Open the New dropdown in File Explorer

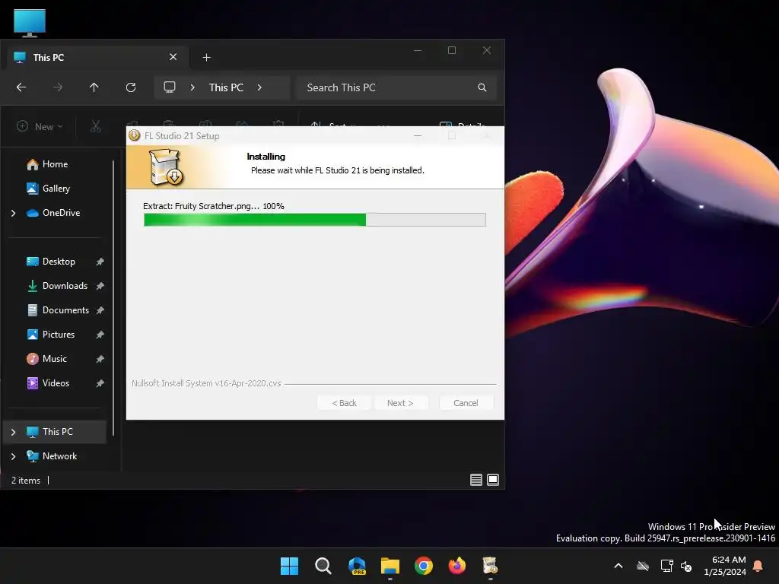point(40,127)
